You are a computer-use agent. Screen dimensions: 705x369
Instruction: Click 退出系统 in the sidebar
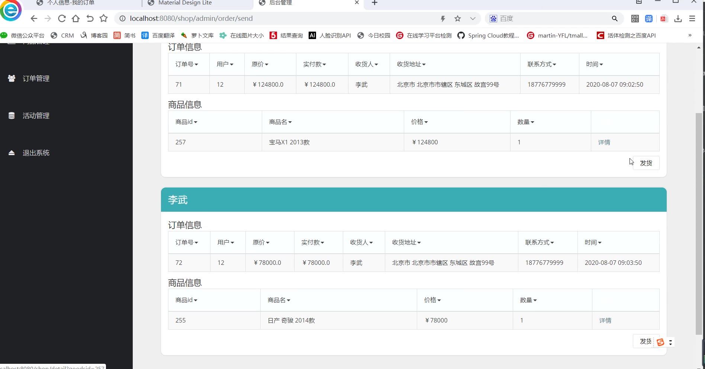click(36, 153)
